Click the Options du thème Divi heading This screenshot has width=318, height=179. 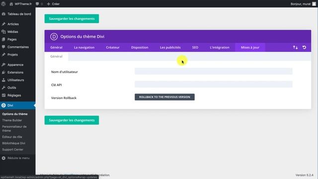[x=82, y=36]
